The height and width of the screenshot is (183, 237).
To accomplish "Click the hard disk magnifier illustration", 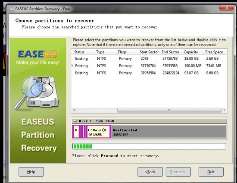I will (36, 93).
